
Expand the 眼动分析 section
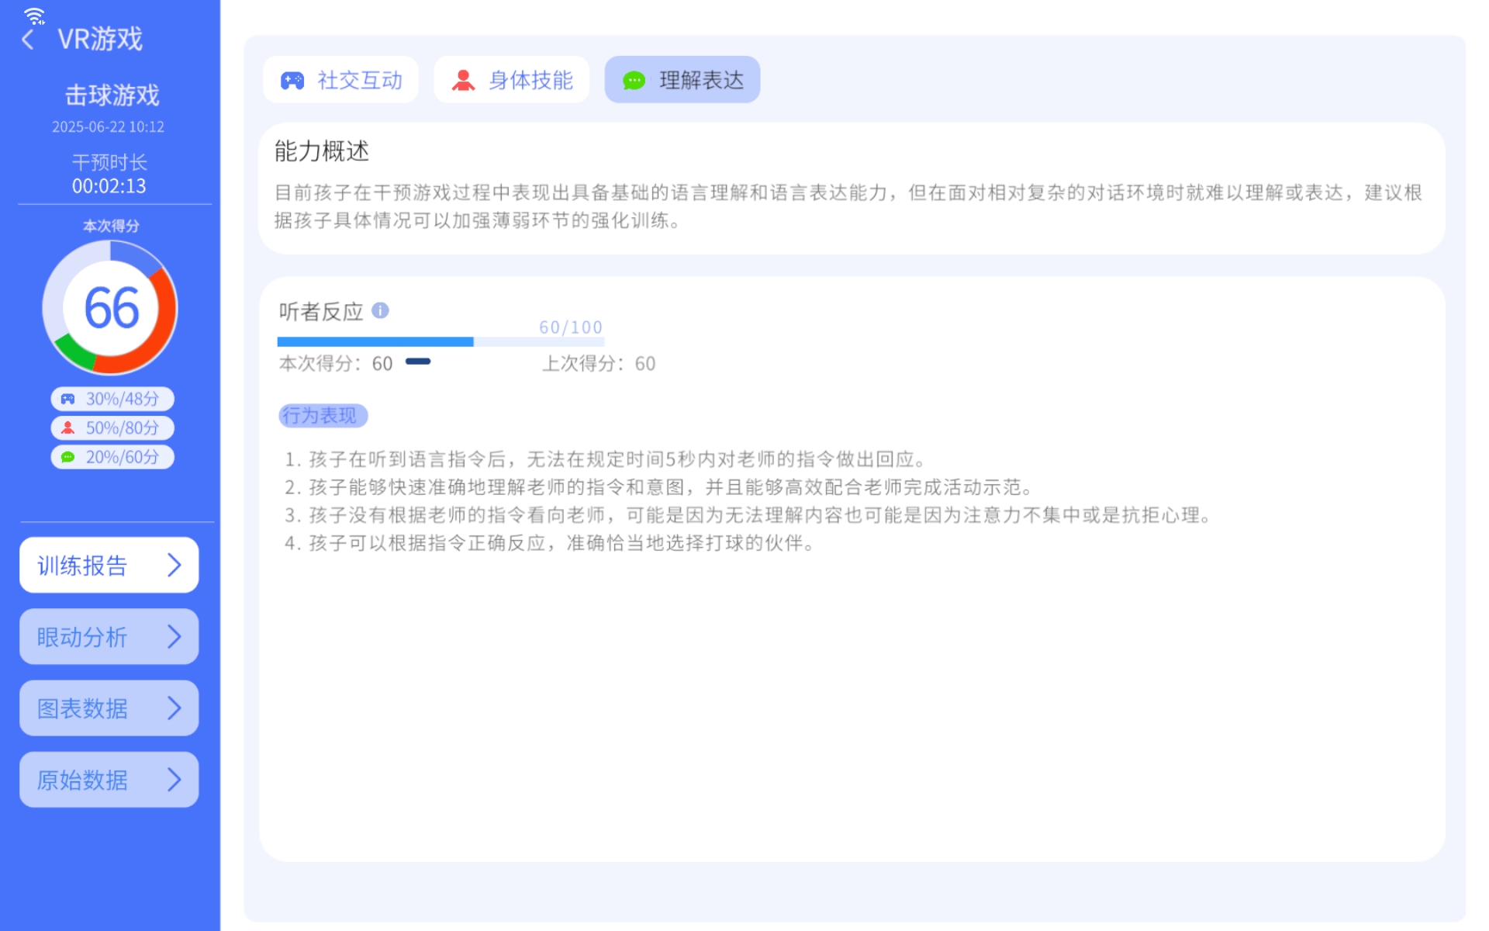109,636
